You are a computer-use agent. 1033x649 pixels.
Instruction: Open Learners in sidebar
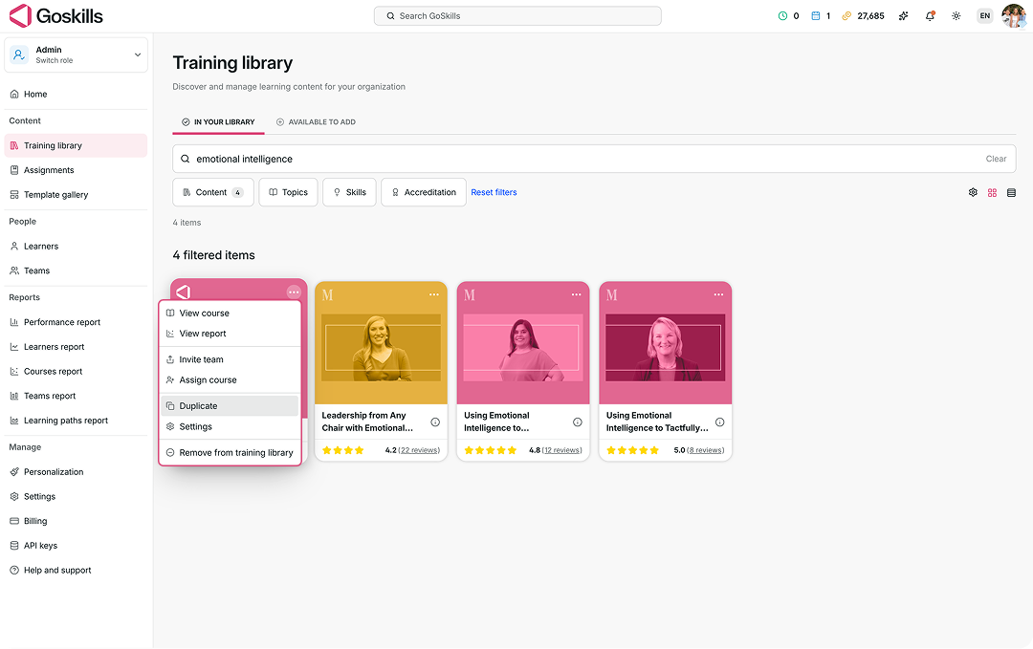coord(76,247)
